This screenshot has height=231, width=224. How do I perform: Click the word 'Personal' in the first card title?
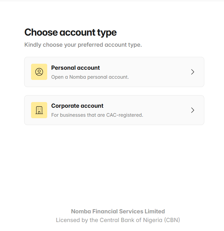click(63, 68)
